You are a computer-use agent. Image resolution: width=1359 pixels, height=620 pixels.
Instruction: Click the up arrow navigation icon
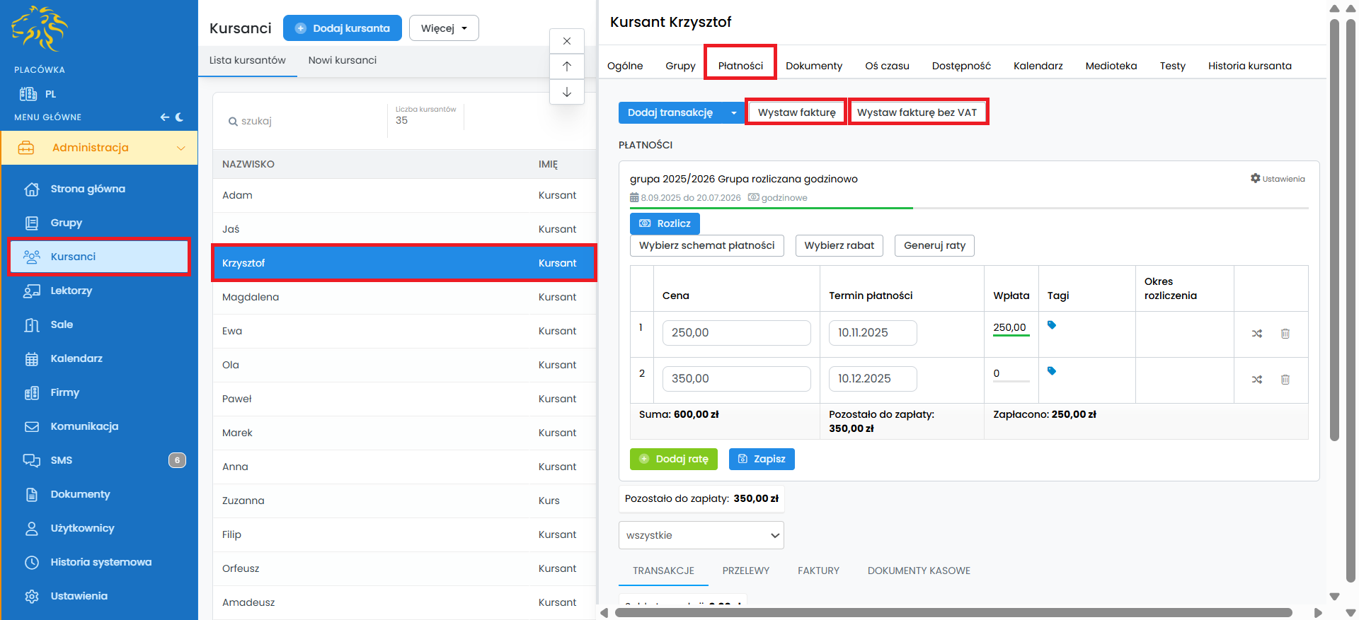click(567, 66)
